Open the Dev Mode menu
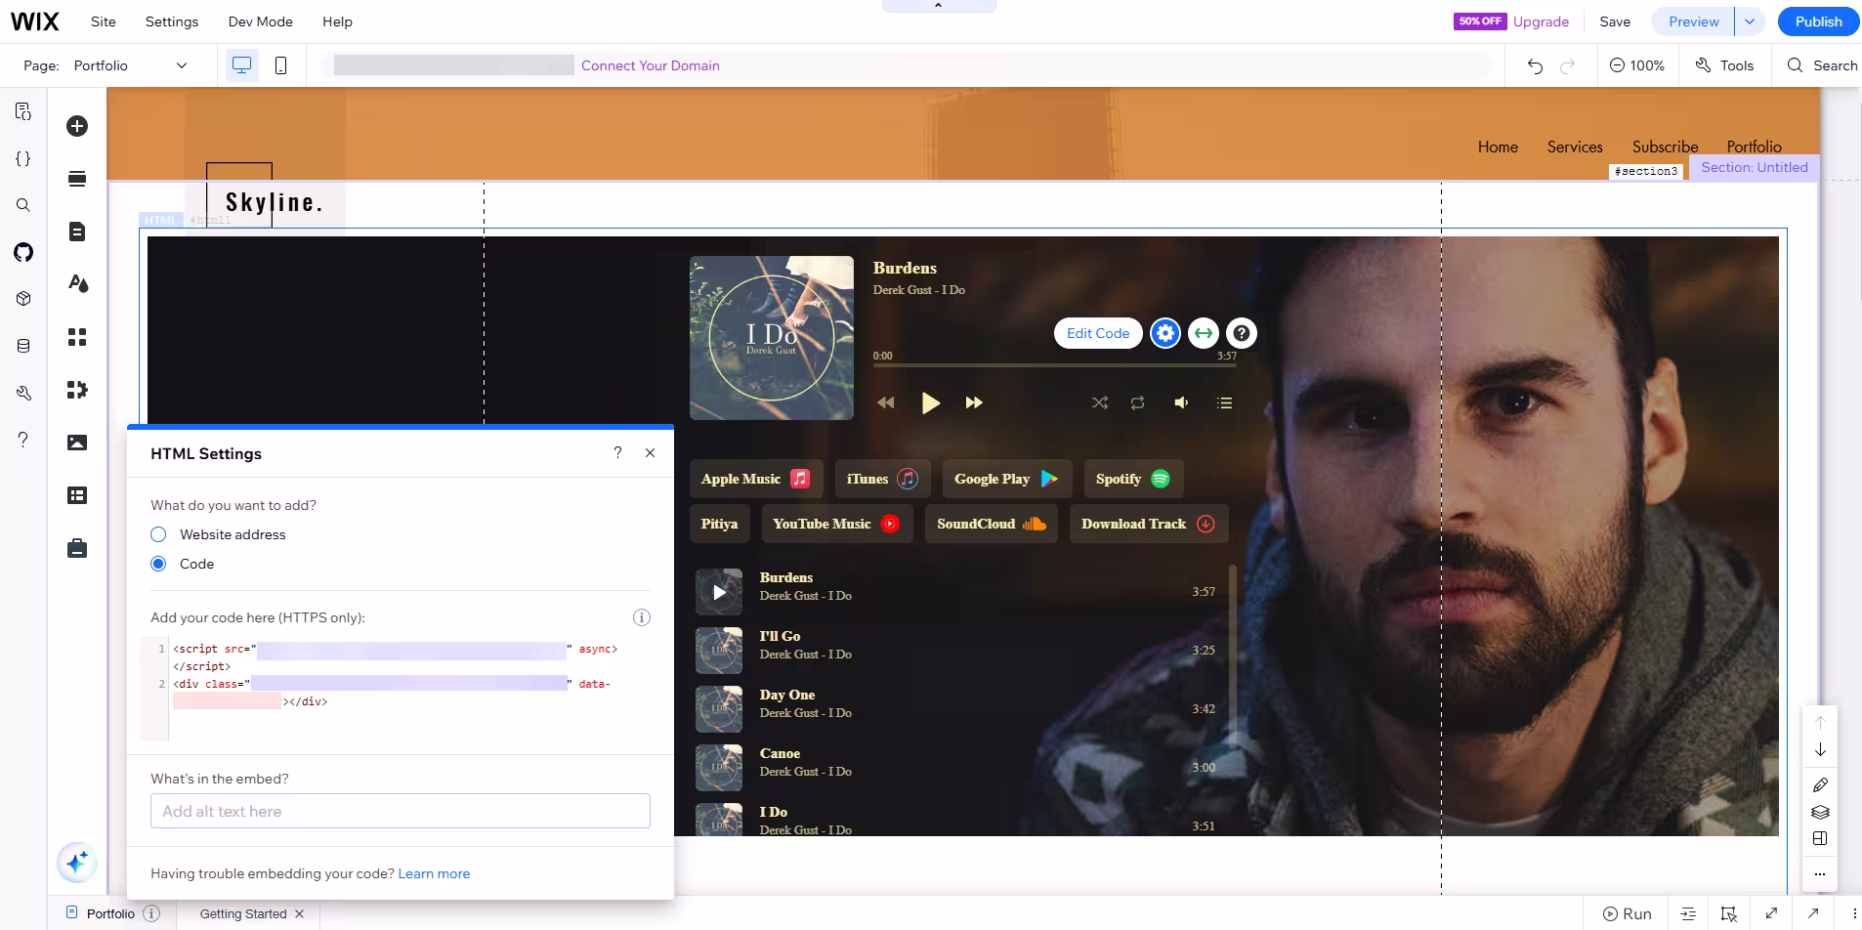1862x930 pixels. point(261,21)
